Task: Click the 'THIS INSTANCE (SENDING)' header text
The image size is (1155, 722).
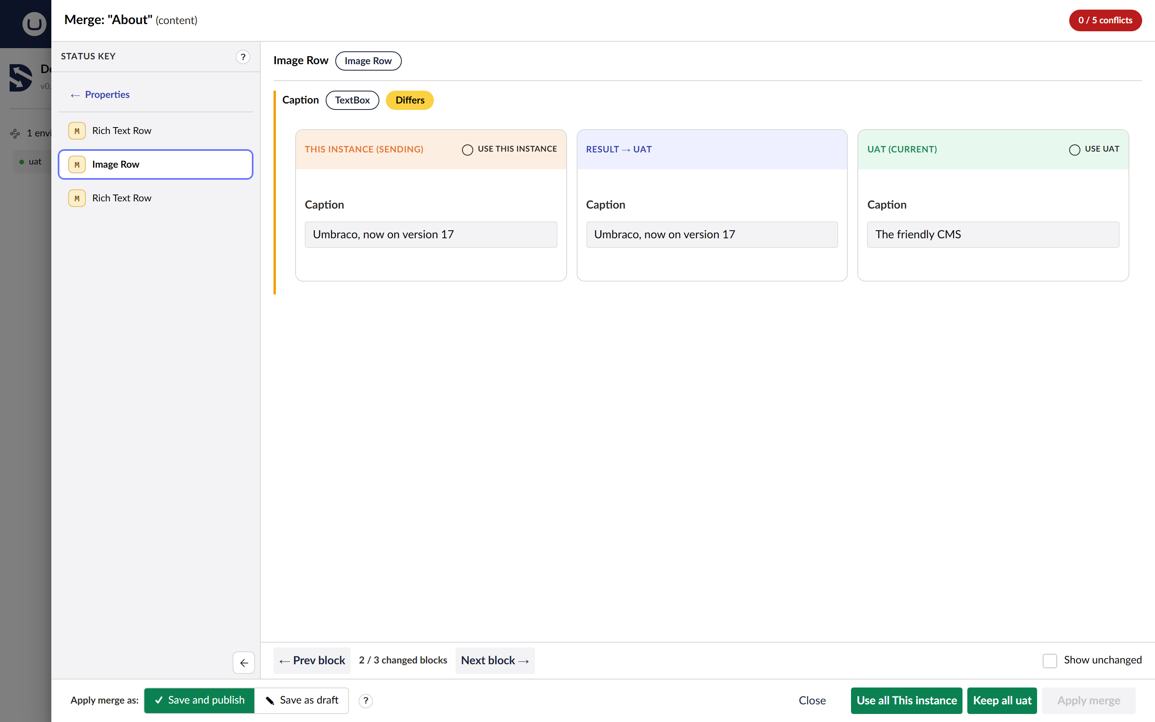Action: [x=364, y=150]
